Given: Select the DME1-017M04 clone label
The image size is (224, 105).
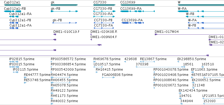Looking at the screenshot, I should 167,32.
